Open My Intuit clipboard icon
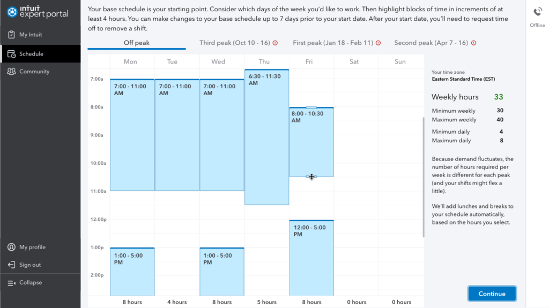Screen dimensions: 549x308 12,35
